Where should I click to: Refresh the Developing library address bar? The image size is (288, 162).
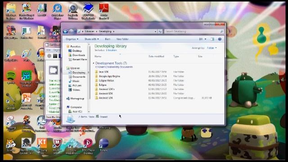pyautogui.click(x=160, y=31)
